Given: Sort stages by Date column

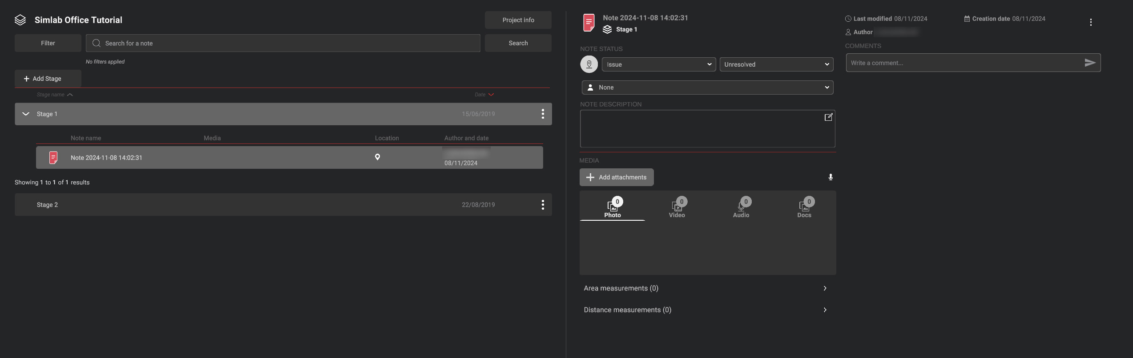Looking at the screenshot, I should tap(484, 95).
